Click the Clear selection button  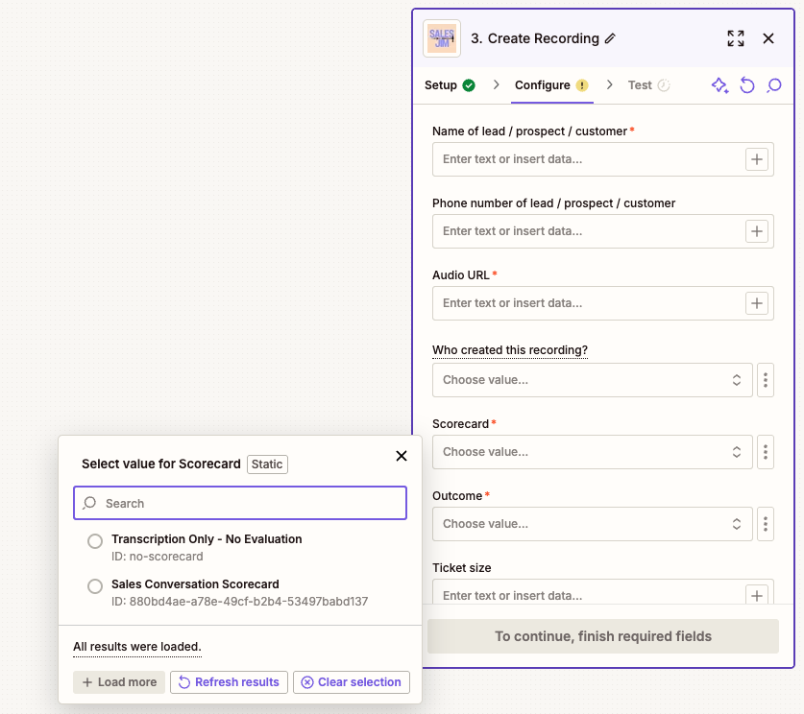click(x=352, y=682)
